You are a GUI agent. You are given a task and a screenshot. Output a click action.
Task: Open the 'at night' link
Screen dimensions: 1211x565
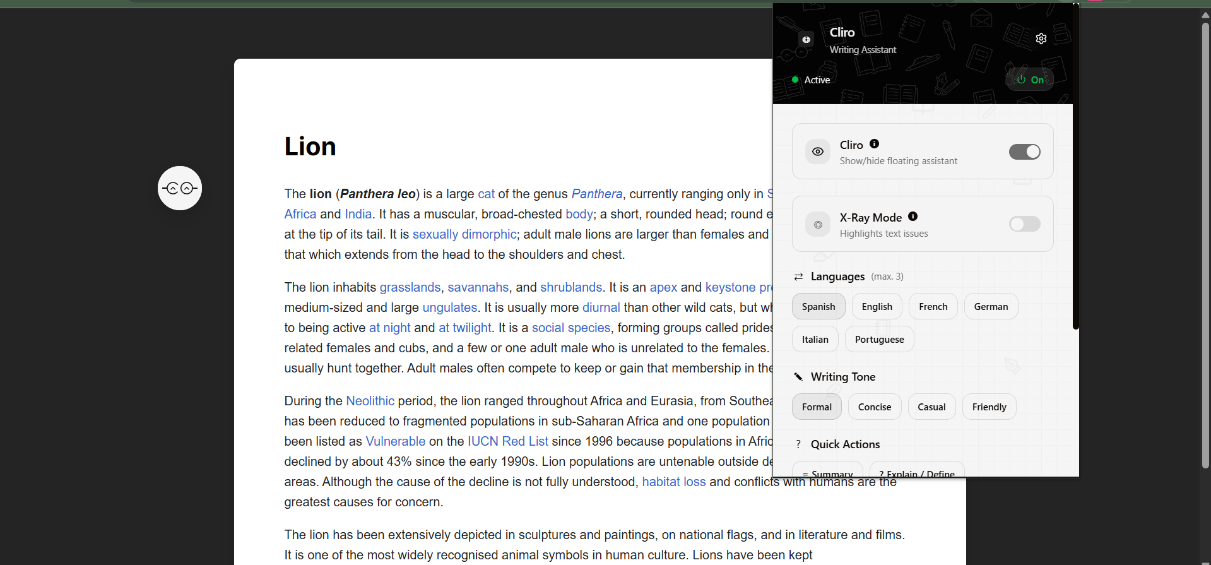click(390, 328)
